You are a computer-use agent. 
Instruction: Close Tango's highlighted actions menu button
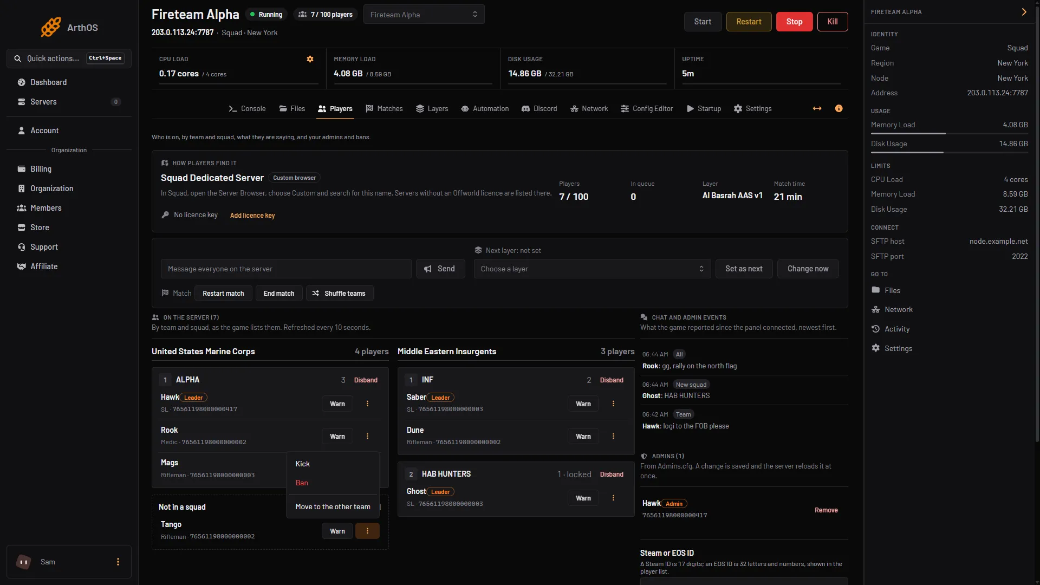[367, 531]
